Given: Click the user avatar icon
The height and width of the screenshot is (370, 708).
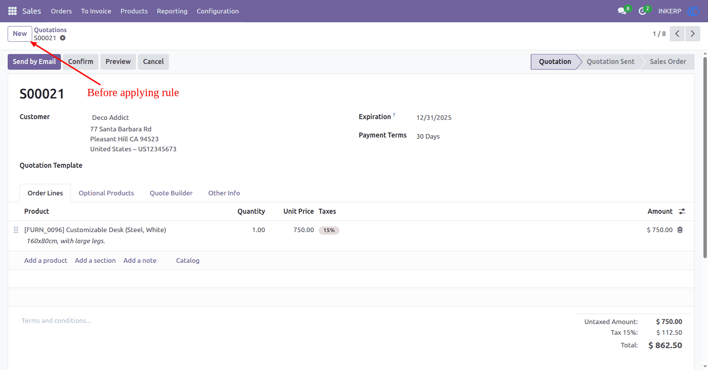Looking at the screenshot, I should (693, 11).
